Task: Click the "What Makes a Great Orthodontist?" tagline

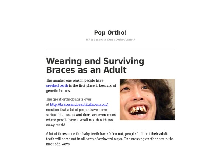Action: coord(110,40)
